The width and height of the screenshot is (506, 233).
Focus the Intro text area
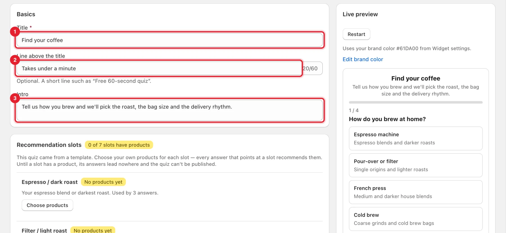click(170, 110)
